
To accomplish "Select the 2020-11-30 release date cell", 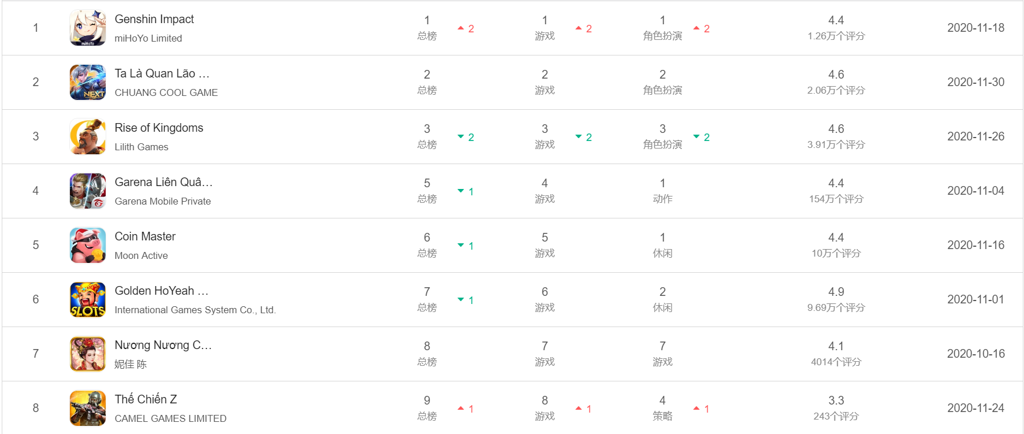I will point(976,82).
